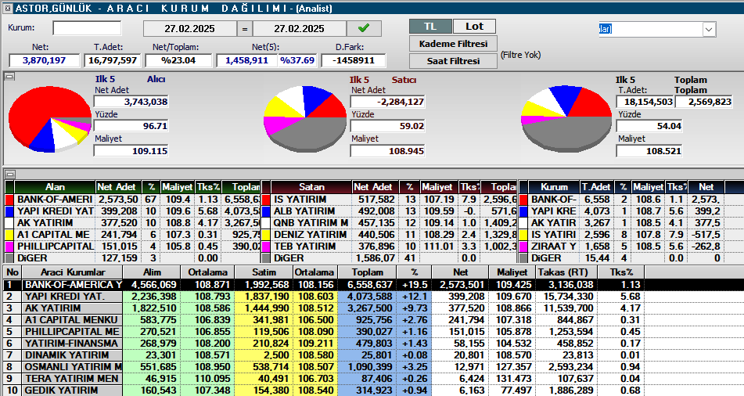Viewport: 744px width, 396px height.
Task: Select A1 CAPITAL MENKU row
Action: pos(372,320)
